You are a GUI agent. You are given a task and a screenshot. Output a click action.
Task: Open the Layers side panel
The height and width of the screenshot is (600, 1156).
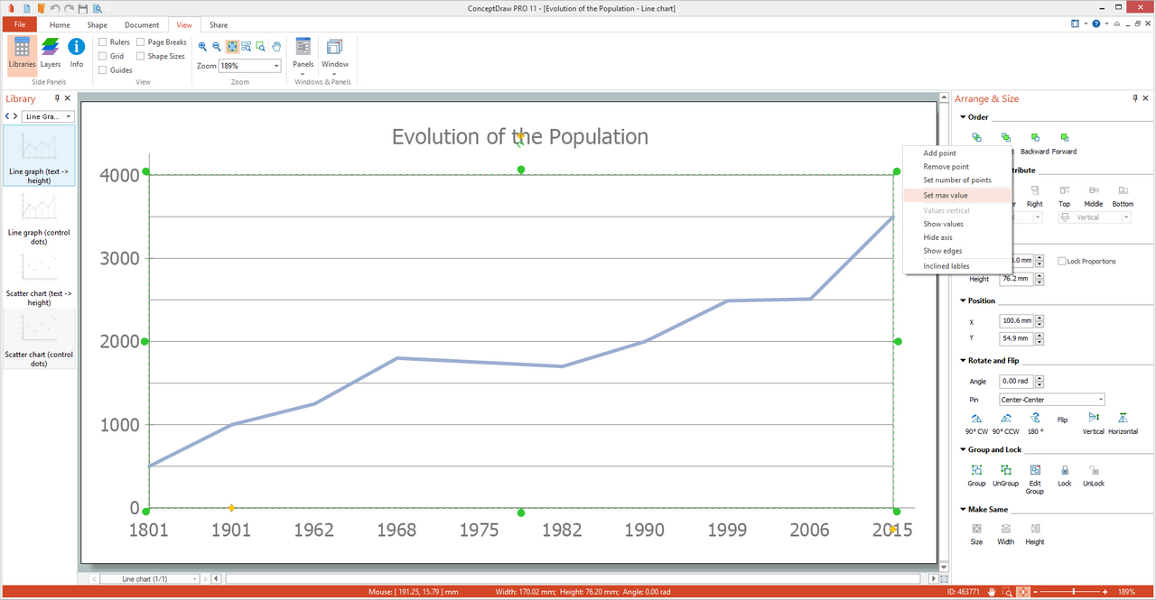pyautogui.click(x=51, y=53)
